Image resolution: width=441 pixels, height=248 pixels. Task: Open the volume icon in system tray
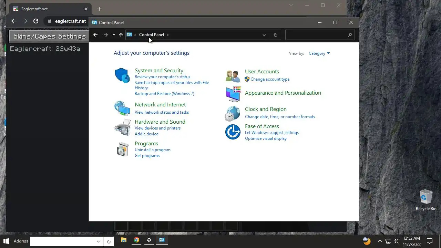(x=396, y=241)
